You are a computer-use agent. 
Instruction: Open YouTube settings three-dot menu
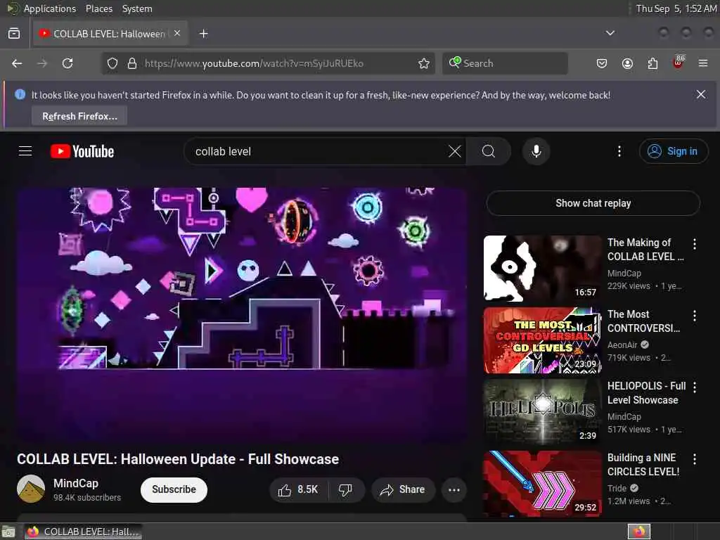tap(619, 152)
